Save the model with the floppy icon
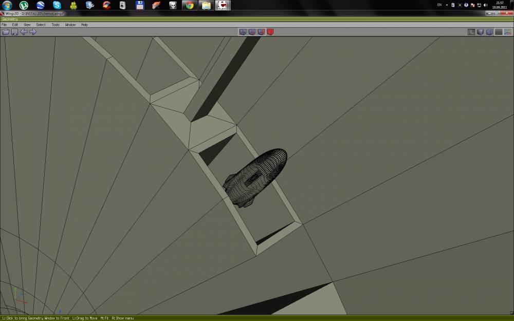 pyautogui.click(x=14, y=32)
